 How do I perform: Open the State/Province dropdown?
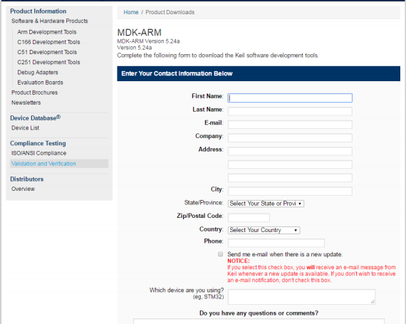266,204
